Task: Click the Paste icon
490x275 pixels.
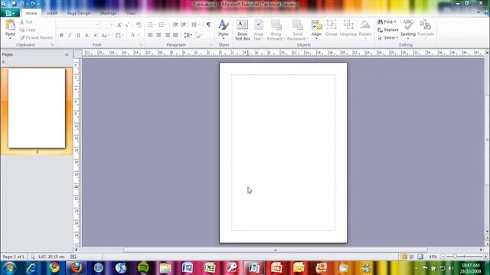Action: point(10,25)
